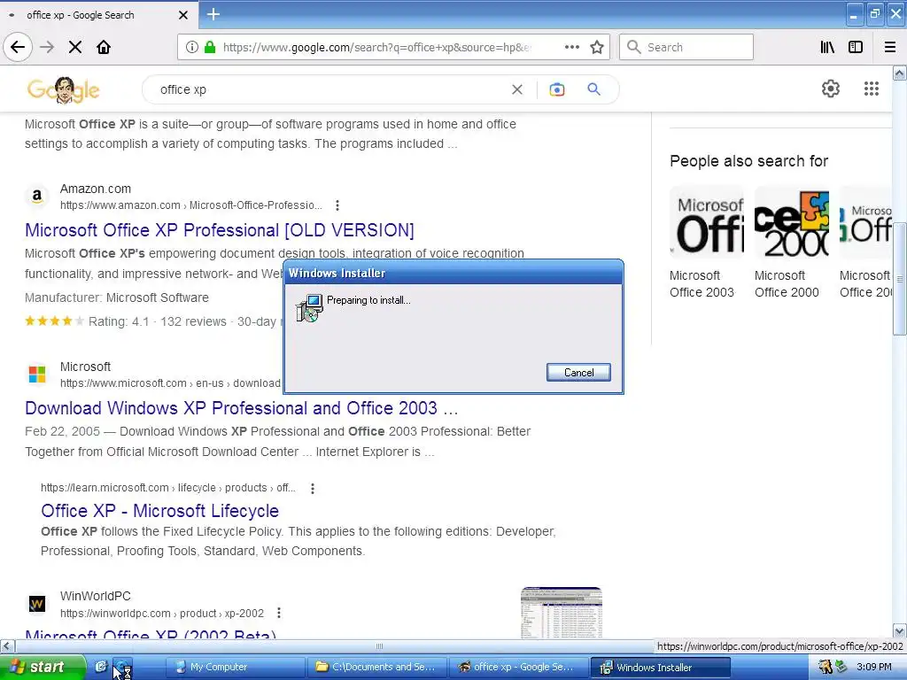Open the Google apps grid

(x=872, y=89)
